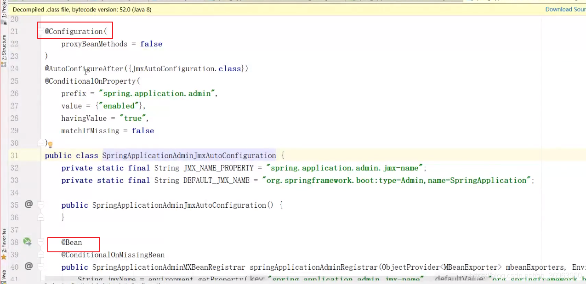This screenshot has height=284, width=586.
Task: Click the Download Sources link
Action: point(565,9)
